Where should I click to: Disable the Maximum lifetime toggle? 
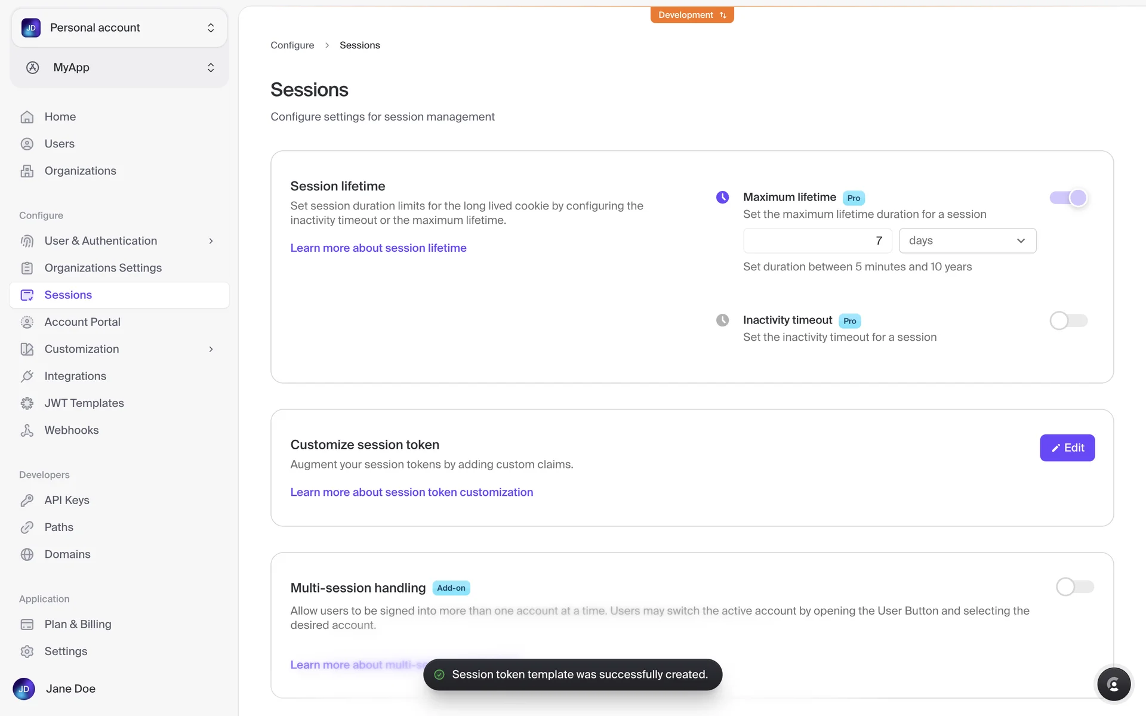[x=1068, y=197]
